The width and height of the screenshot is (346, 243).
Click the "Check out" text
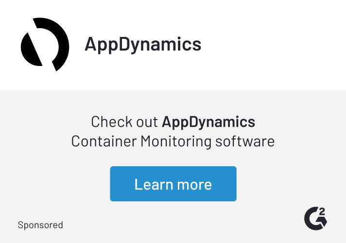[x=124, y=121]
